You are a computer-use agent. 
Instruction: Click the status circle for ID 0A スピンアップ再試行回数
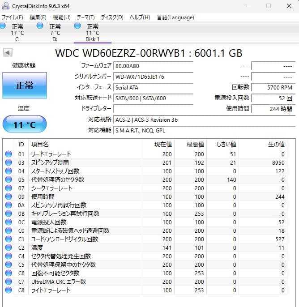(x=9, y=205)
